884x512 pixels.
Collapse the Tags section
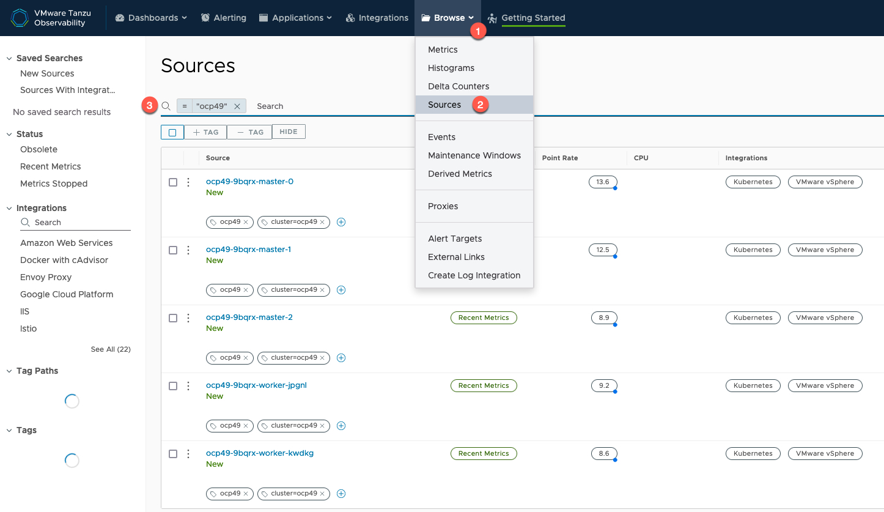[x=9, y=431]
